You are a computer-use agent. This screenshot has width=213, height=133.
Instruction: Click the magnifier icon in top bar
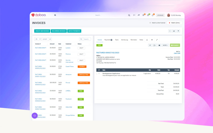[129, 15]
